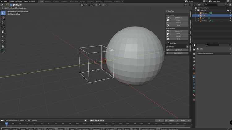Select the Annotate pencil tool
The width and height of the screenshot is (232, 130).
(x=3, y=41)
